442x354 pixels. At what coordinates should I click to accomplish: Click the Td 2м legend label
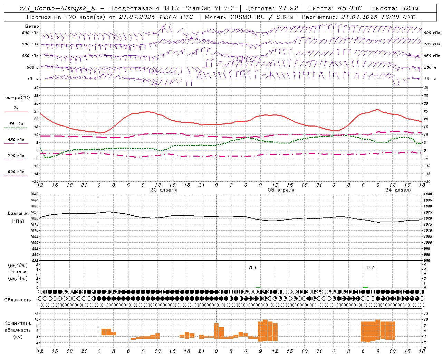[16, 124]
